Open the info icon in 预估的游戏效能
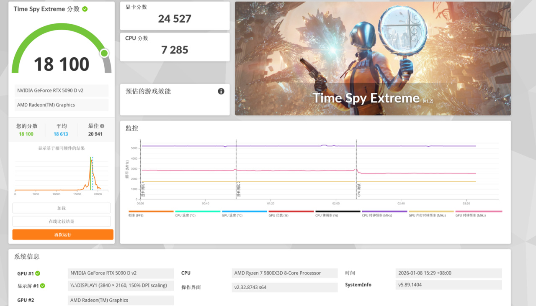This screenshot has height=306, width=536. pos(221,91)
